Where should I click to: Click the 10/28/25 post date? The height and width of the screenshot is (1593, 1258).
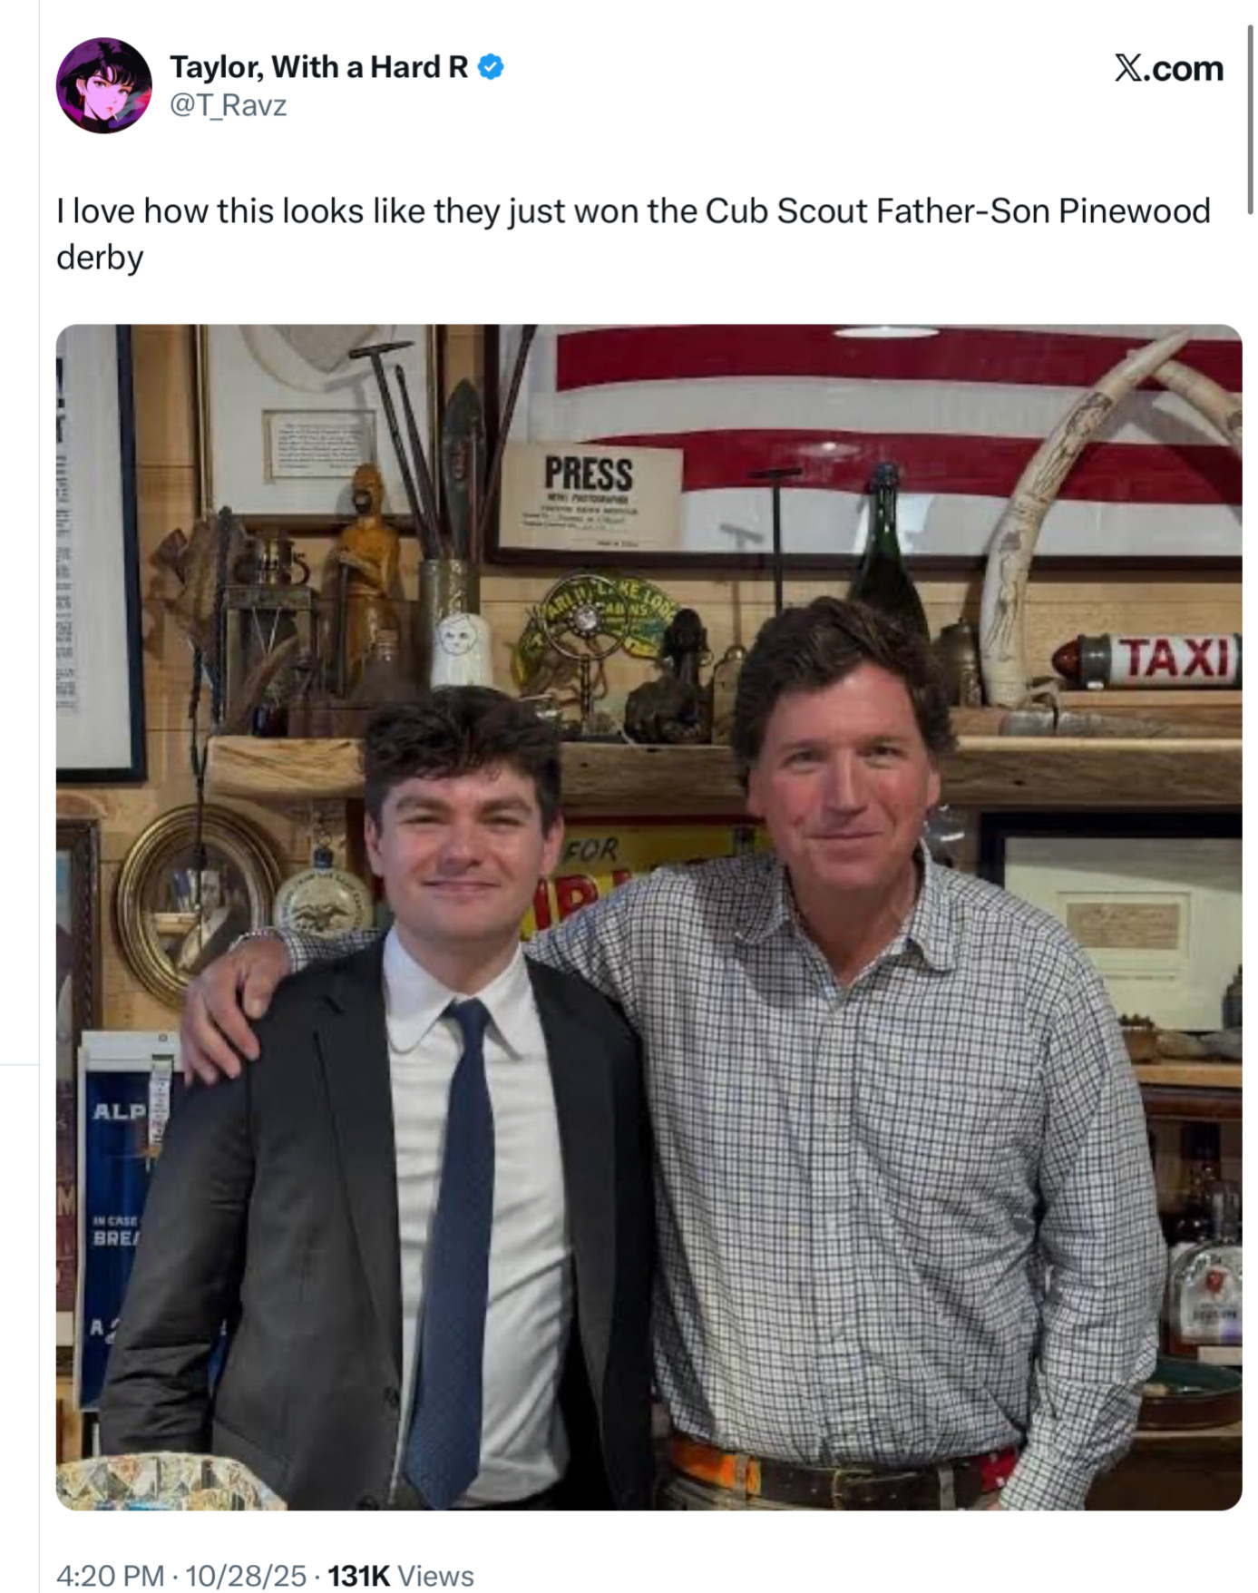click(x=246, y=1576)
